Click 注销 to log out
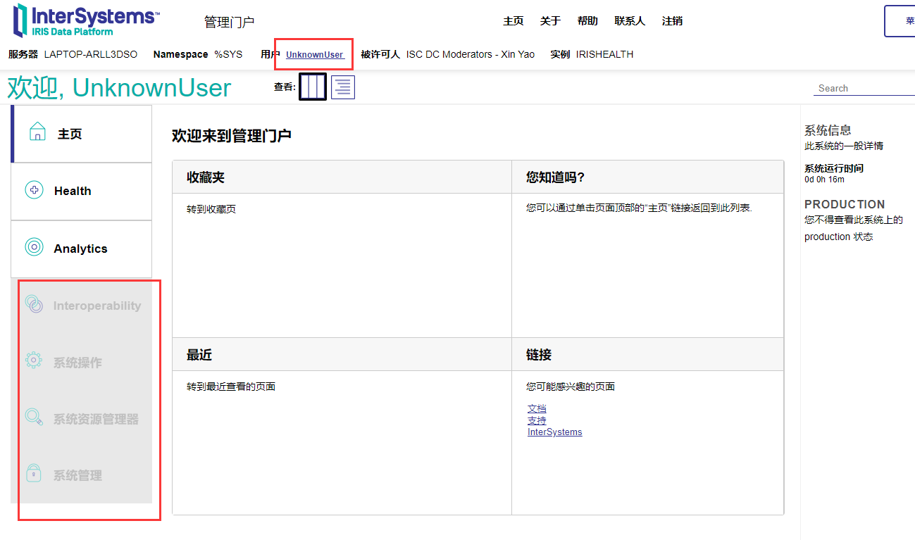The width and height of the screenshot is (915, 540). [x=672, y=21]
